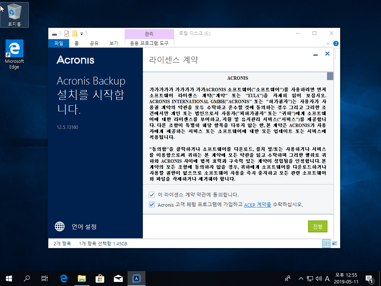This screenshot has width=381, height=286.
Task: Open File Explorer from taskbar
Action: [x=82, y=279]
